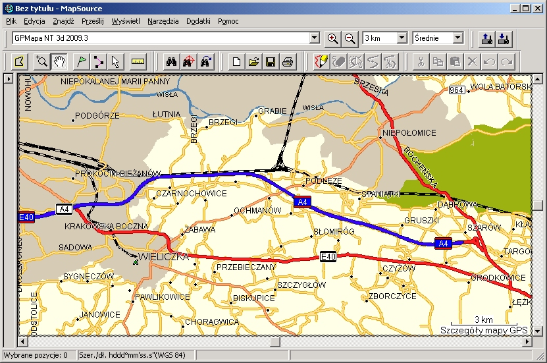Open the Prześlij menu
This screenshot has width=547, height=363.
[92, 21]
